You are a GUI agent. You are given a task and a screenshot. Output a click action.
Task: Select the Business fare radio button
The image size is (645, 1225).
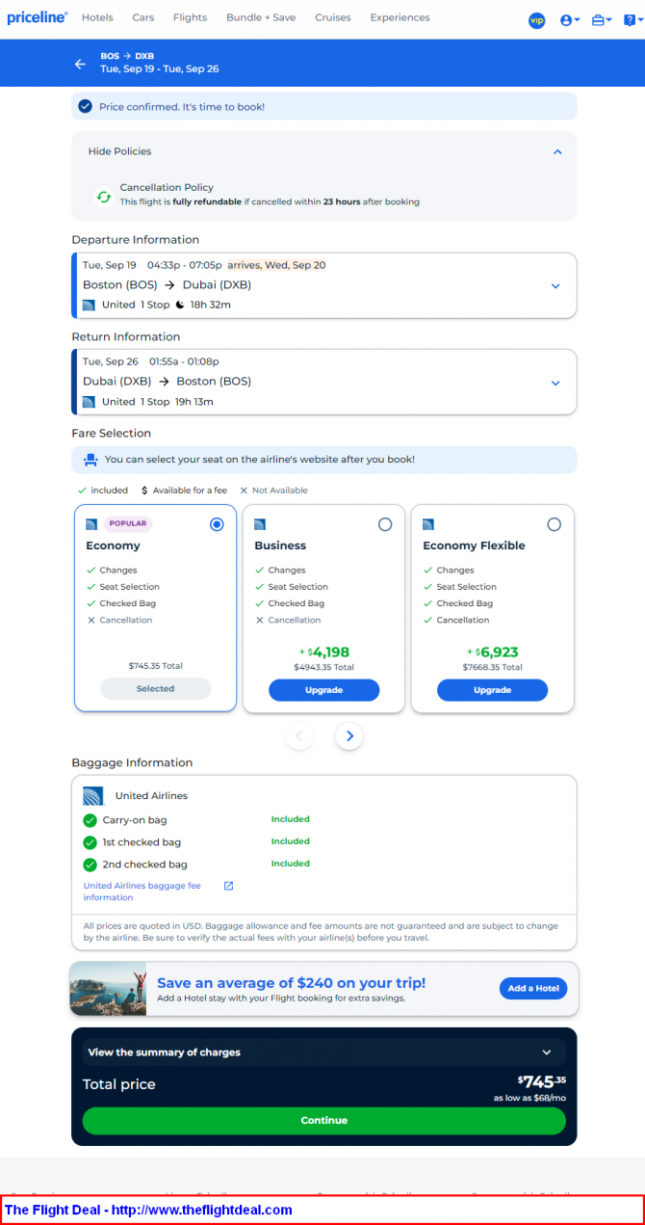(x=385, y=524)
